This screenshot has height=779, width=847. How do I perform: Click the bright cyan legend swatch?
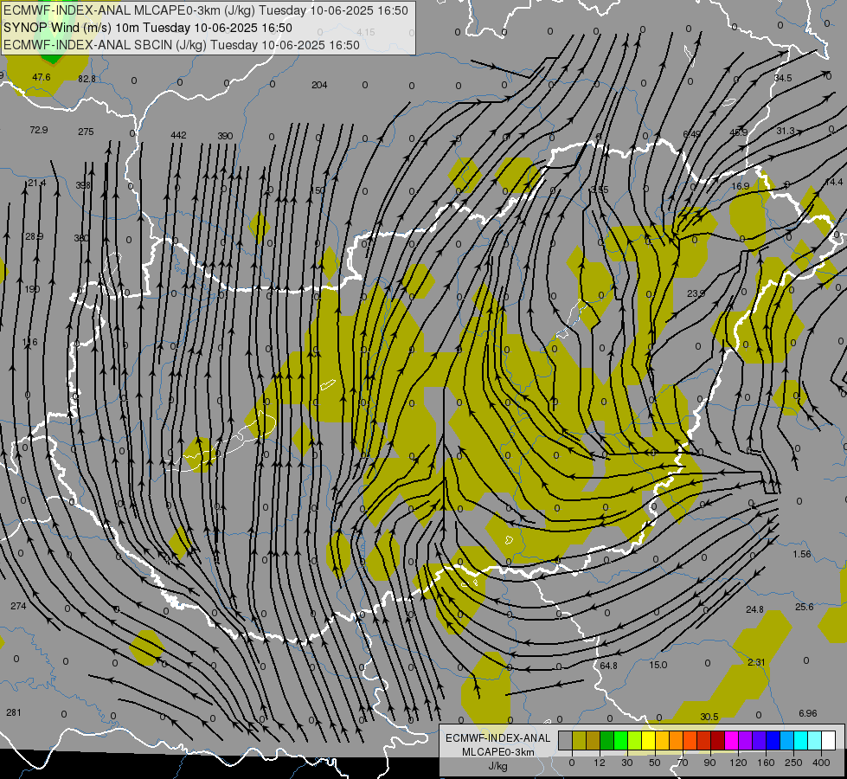click(800, 740)
